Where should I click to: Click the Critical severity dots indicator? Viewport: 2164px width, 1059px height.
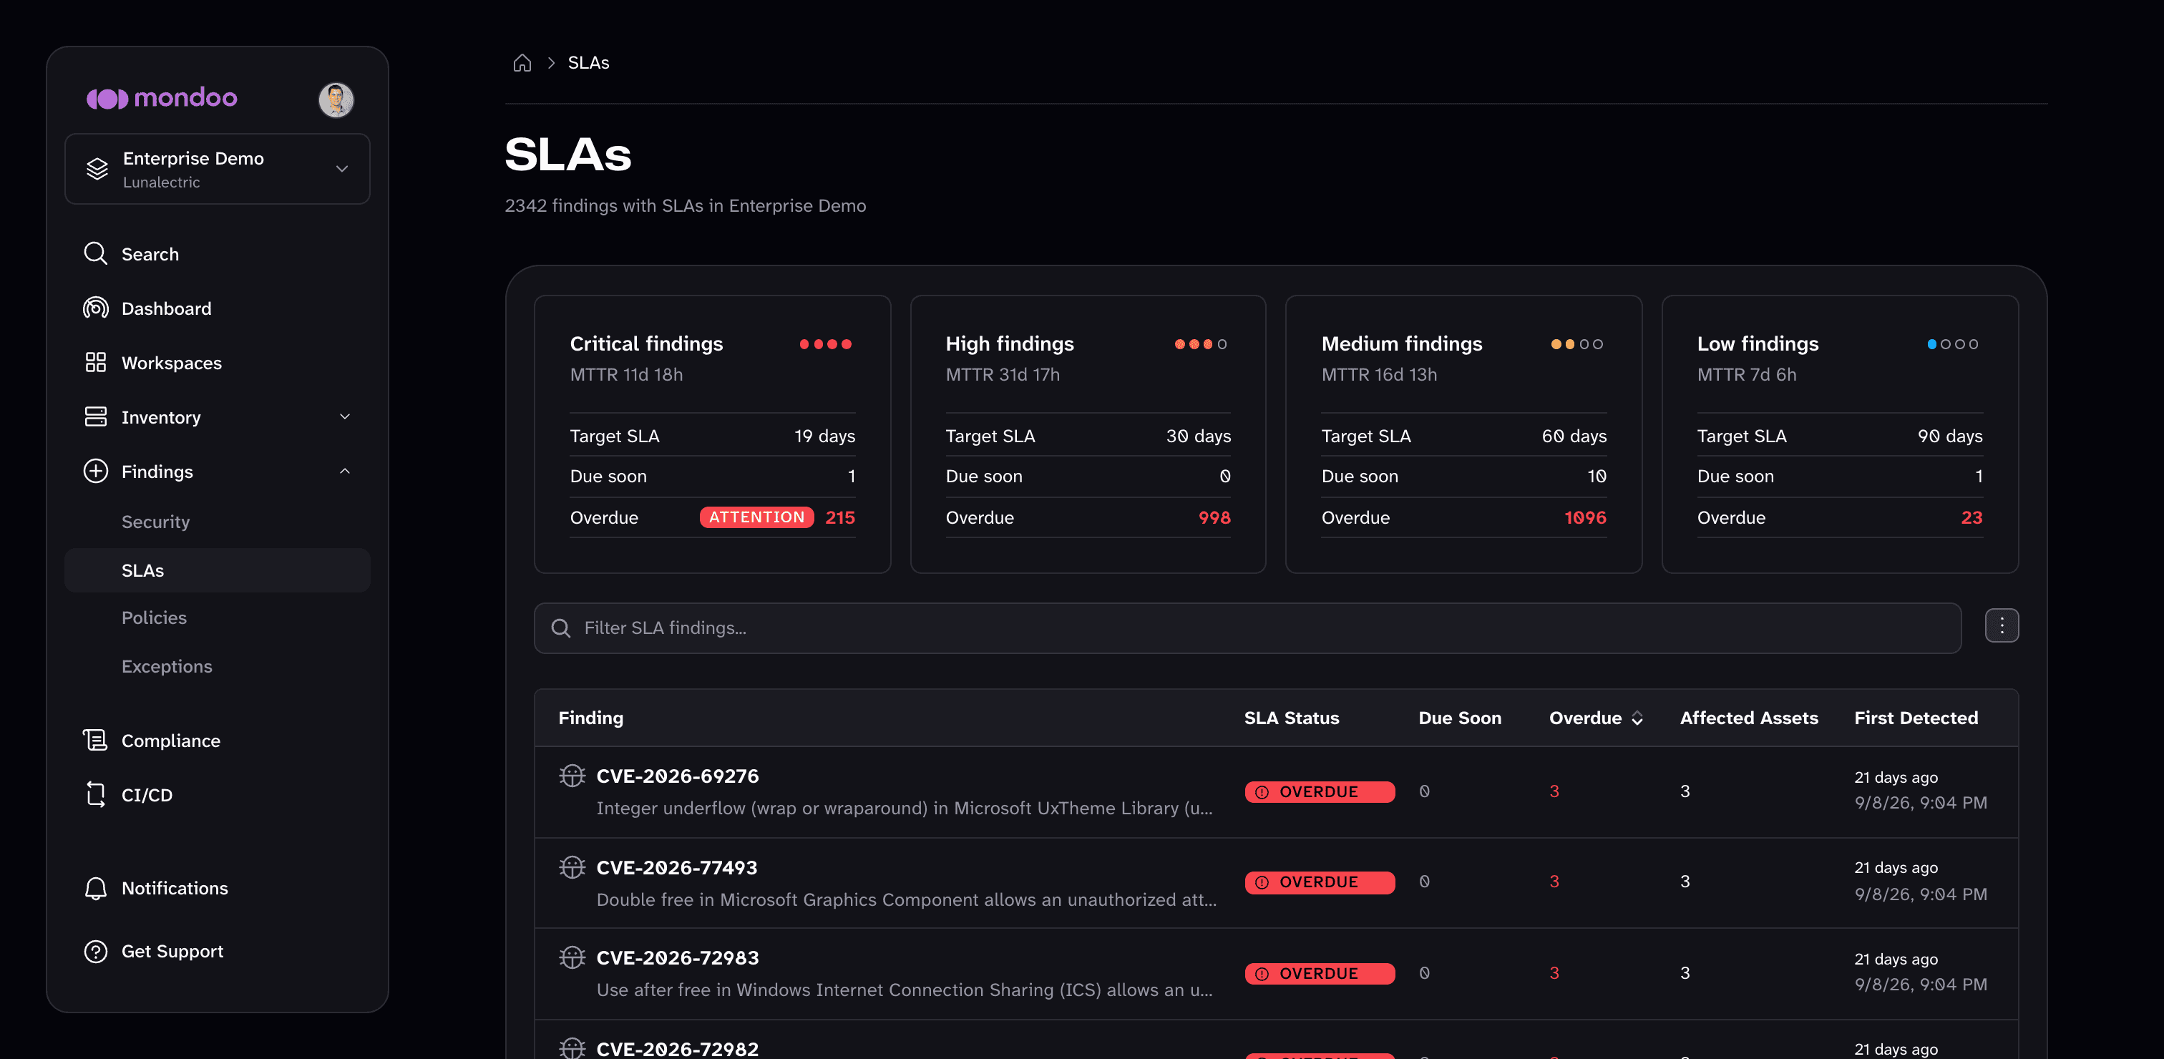825,344
